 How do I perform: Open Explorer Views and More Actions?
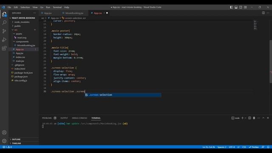pos(34,13)
